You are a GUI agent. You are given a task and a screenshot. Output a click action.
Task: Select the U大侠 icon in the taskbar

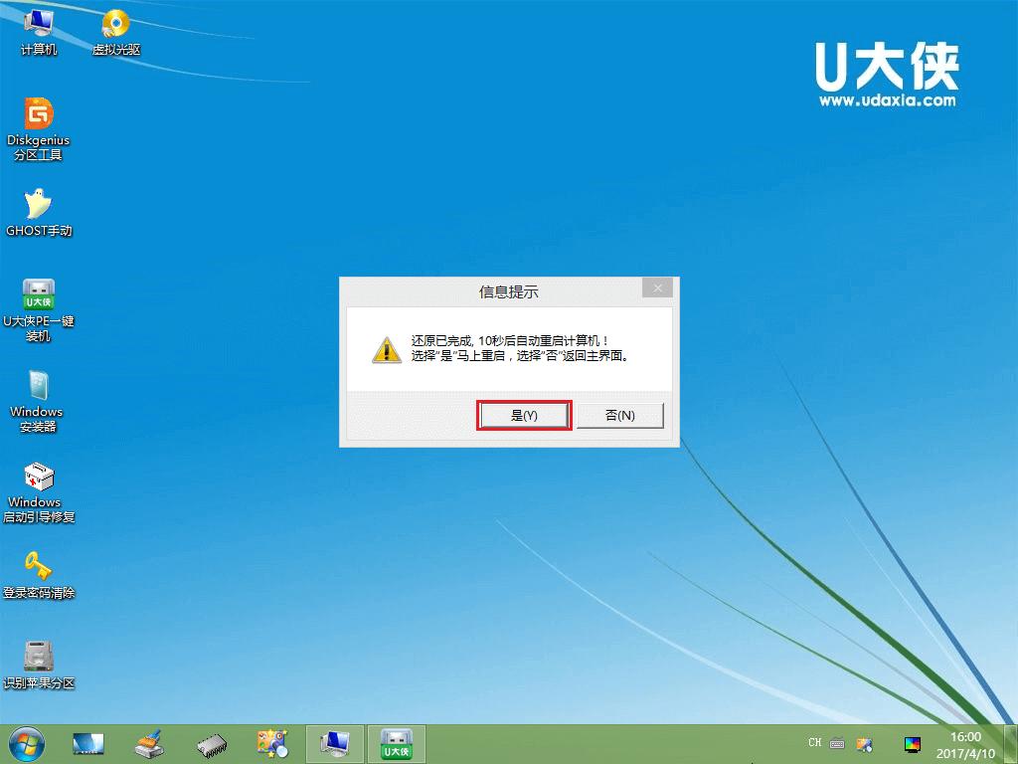397,743
